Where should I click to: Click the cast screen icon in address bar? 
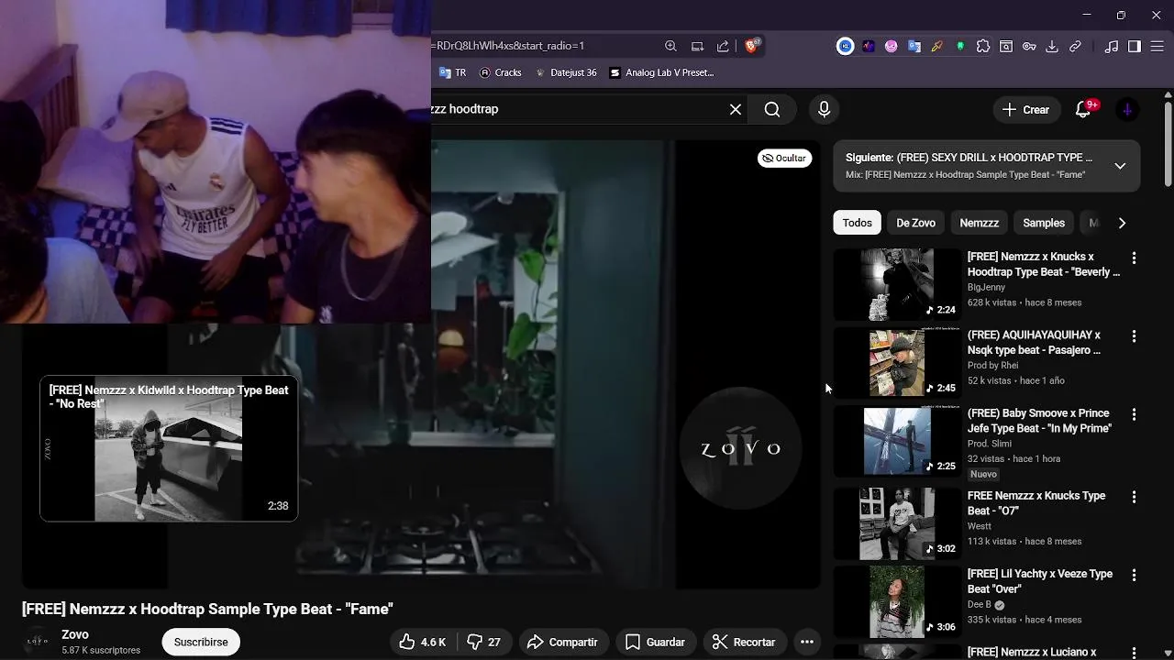(x=697, y=46)
